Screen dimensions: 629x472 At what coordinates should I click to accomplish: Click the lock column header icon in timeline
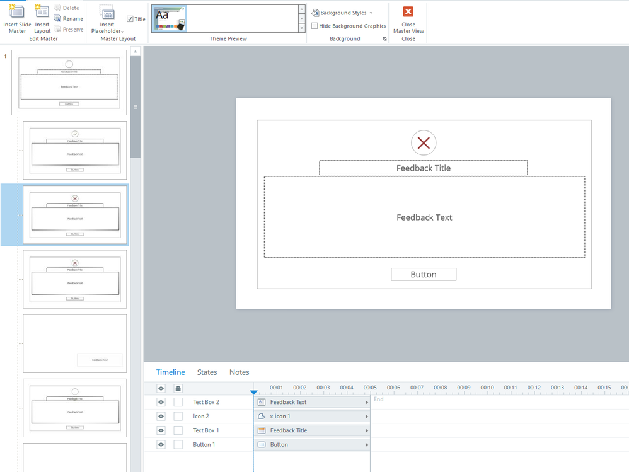(x=178, y=389)
